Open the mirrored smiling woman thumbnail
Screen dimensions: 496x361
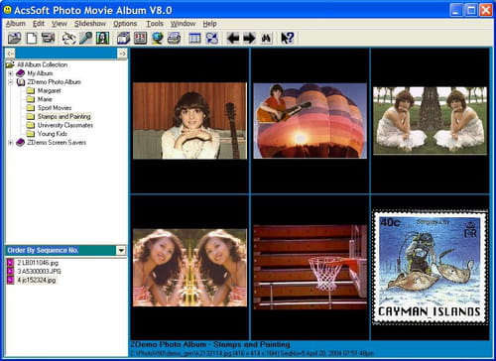tap(189, 268)
